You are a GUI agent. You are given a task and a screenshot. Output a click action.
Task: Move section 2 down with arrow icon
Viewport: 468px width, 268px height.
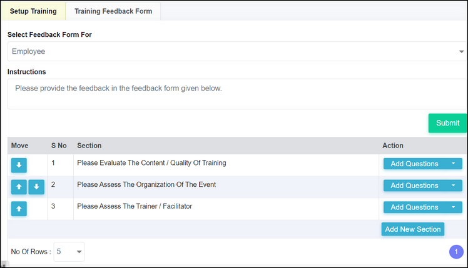coord(36,187)
